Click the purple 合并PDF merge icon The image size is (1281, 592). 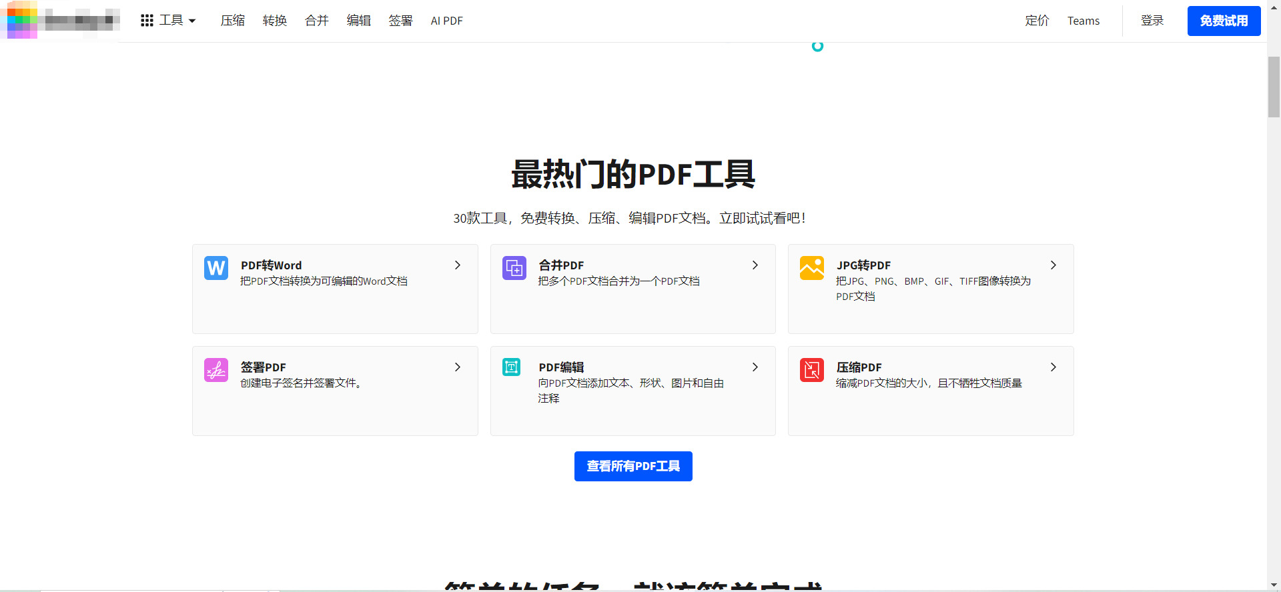(x=514, y=268)
